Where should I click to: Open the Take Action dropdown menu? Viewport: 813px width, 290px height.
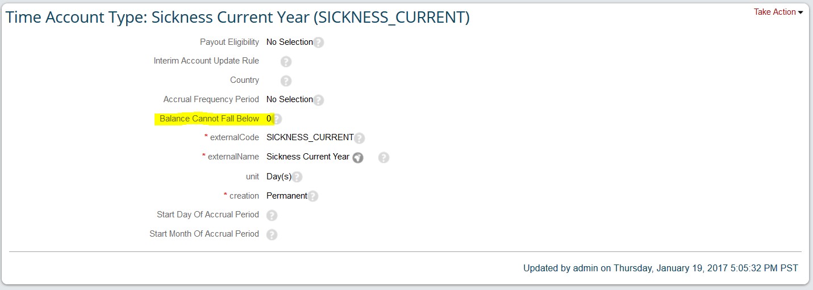coord(778,12)
